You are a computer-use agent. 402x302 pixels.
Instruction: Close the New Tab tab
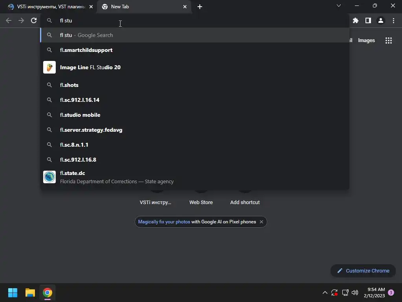click(185, 7)
